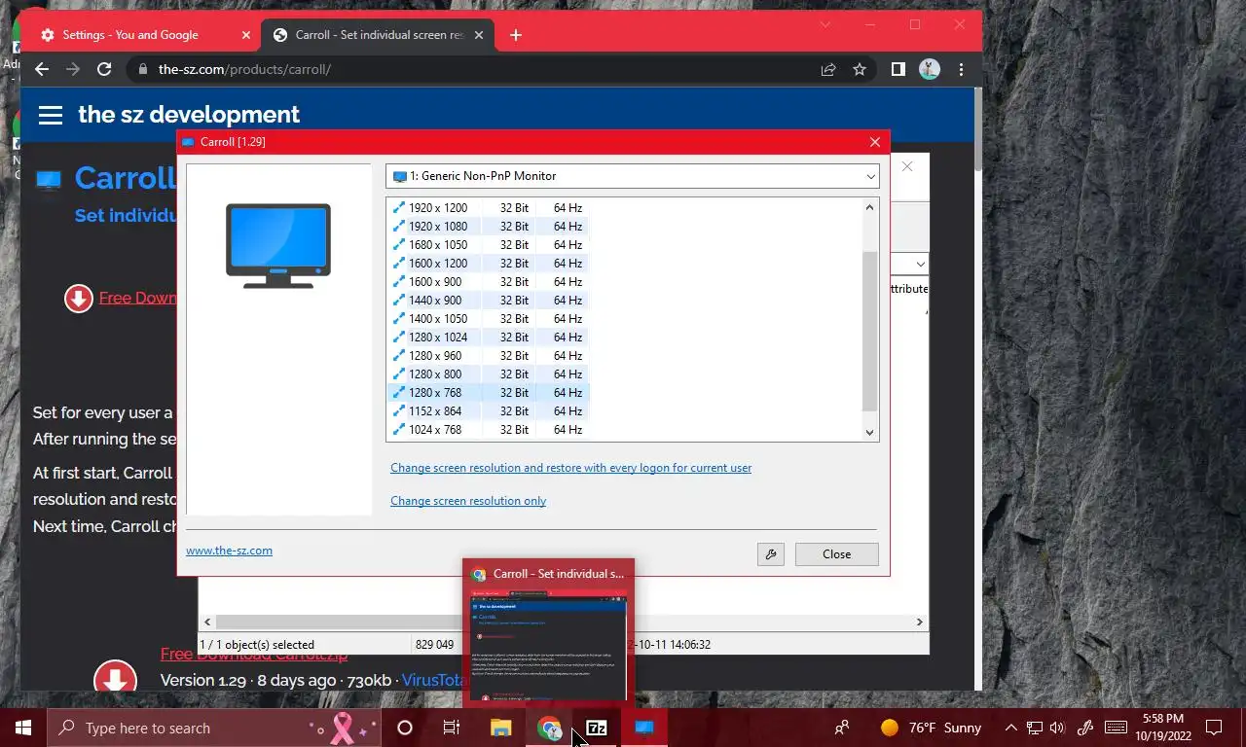Viewport: 1246px width, 747px height.
Task: Select the 1440 x 900 resolution row
Action: [489, 301]
